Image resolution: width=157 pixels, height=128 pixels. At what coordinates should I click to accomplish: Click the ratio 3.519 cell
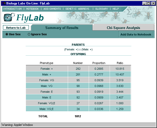tap(120, 80)
